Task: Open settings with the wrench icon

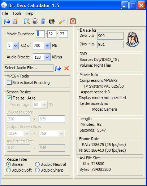Action: point(62,22)
